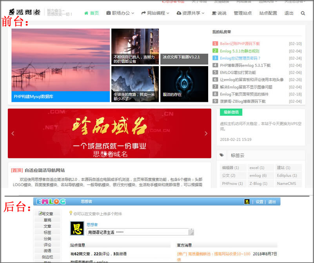Open 说说 menu item
Image resolution: width=314 pixels, height=263 pixels.
click(x=219, y=13)
